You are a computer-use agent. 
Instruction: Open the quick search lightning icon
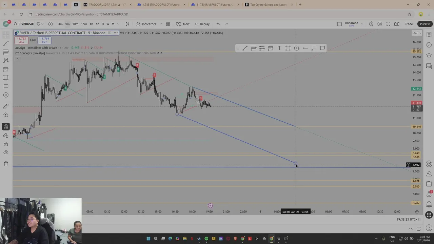pos(371,24)
